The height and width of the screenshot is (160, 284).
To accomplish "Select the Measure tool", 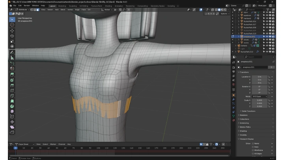I will pyautogui.click(x=12, y=58).
